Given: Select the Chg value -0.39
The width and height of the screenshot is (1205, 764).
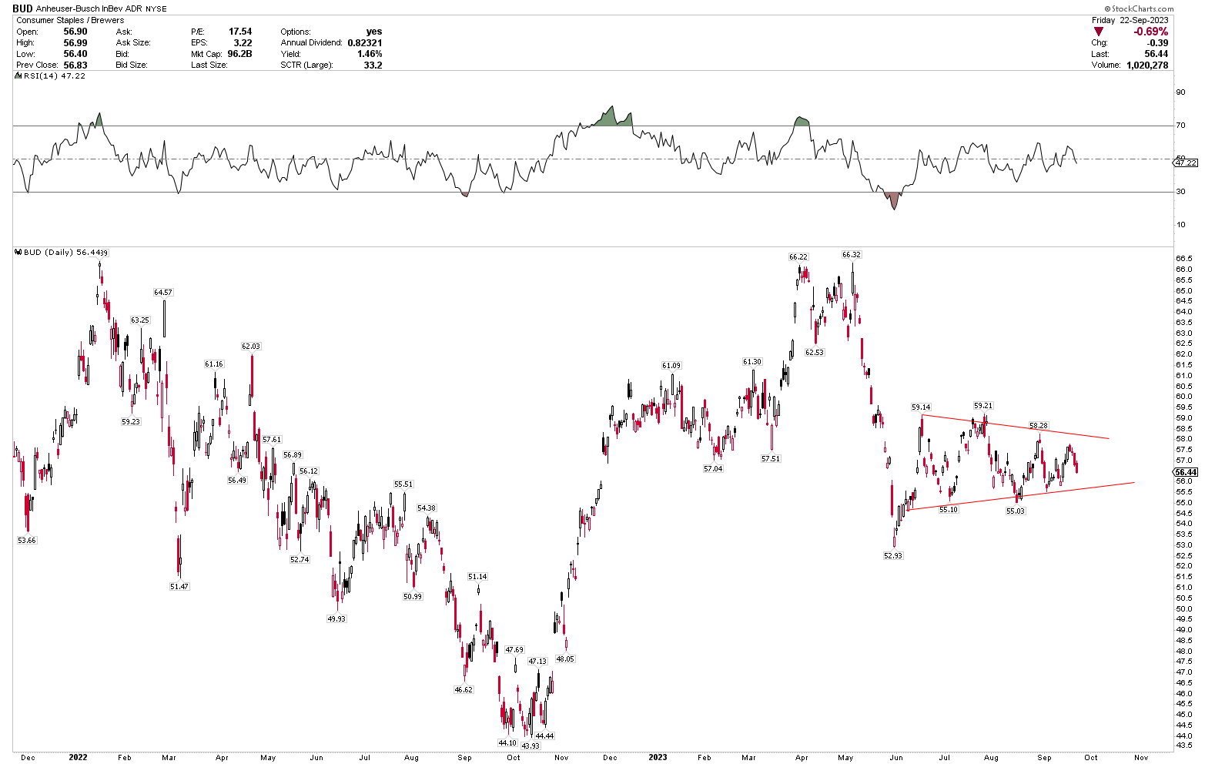Looking at the screenshot, I should tap(1156, 43).
